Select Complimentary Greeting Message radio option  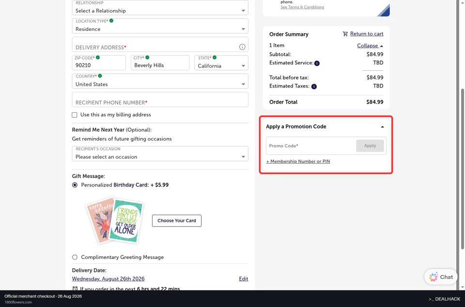[x=75, y=257]
